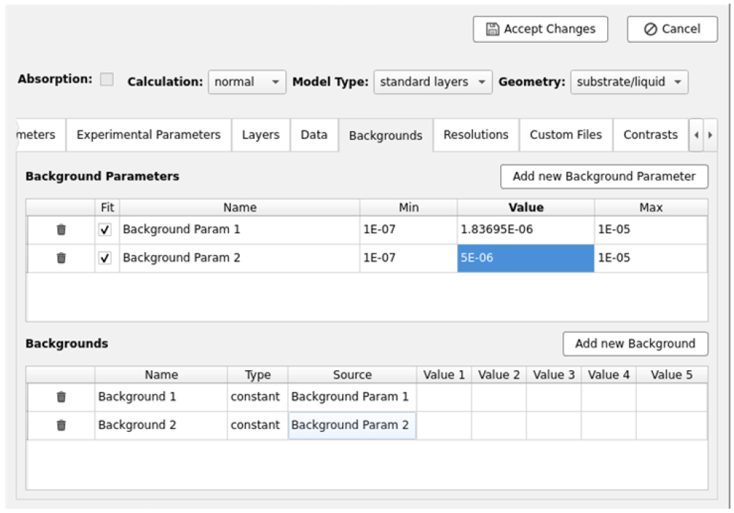Delete Background Param 1 with trash icon
Viewport: 734px width, 513px height.
[61, 230]
